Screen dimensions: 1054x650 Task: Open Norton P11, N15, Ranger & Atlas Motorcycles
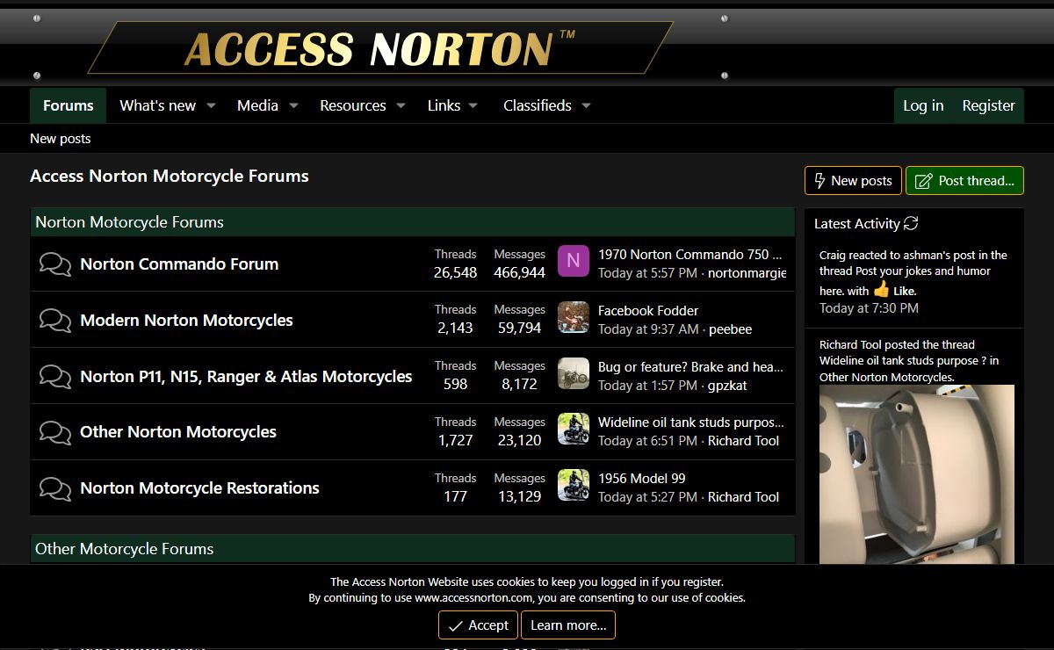click(x=246, y=377)
